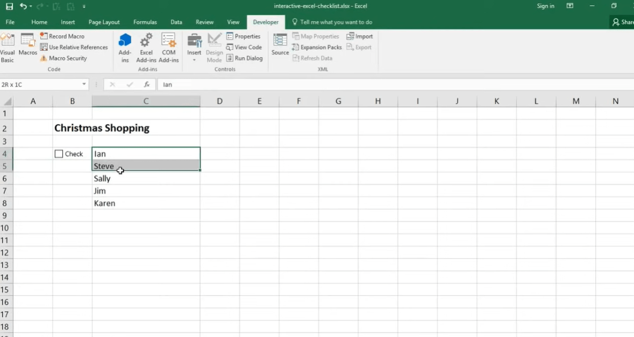Open the Review ribbon tab

[204, 22]
